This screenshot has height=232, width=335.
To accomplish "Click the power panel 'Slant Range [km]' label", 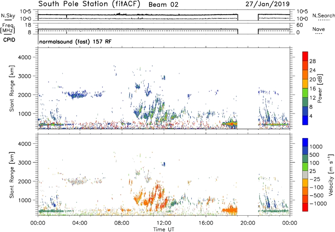I will click(12, 88).
